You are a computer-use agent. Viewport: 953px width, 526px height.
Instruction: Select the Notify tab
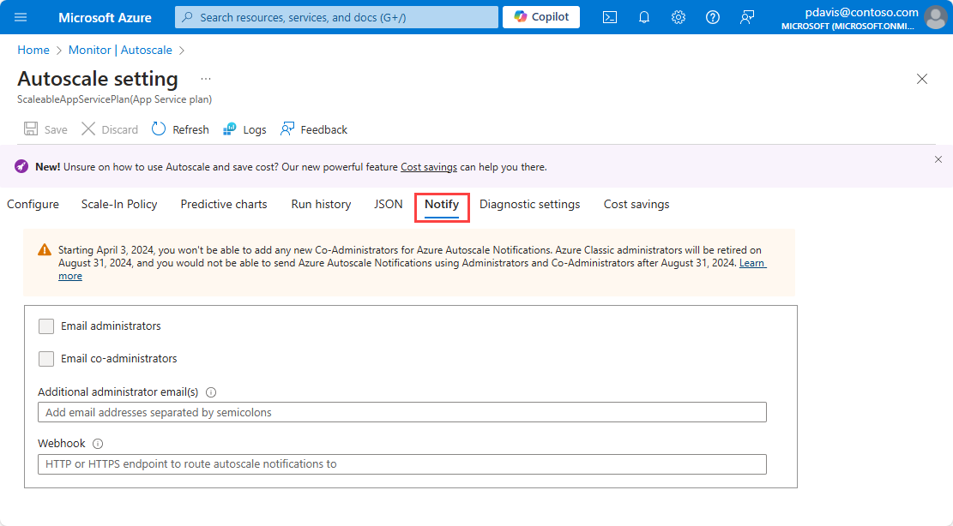(x=442, y=205)
